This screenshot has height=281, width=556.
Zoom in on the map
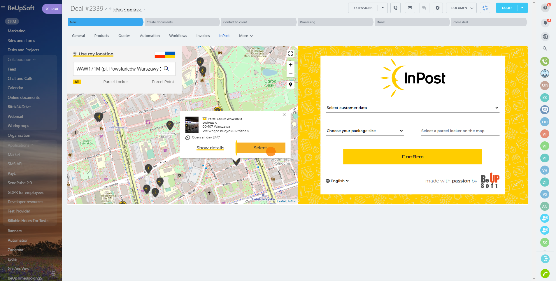[x=290, y=65]
